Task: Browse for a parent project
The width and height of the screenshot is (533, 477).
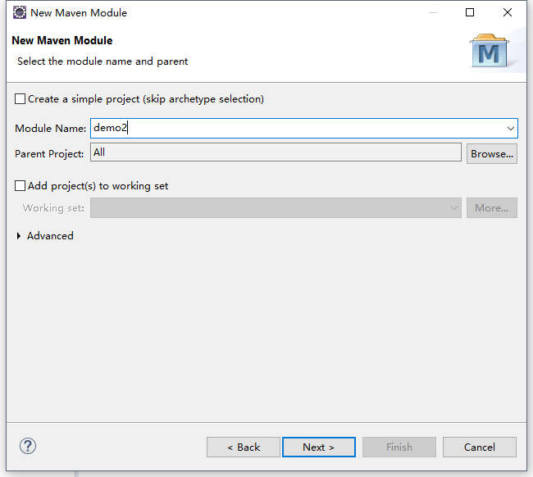Action: pos(492,153)
